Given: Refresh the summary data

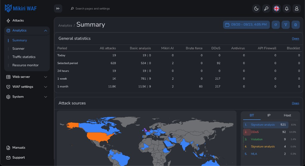Looking at the screenshot, I should tap(276, 25).
